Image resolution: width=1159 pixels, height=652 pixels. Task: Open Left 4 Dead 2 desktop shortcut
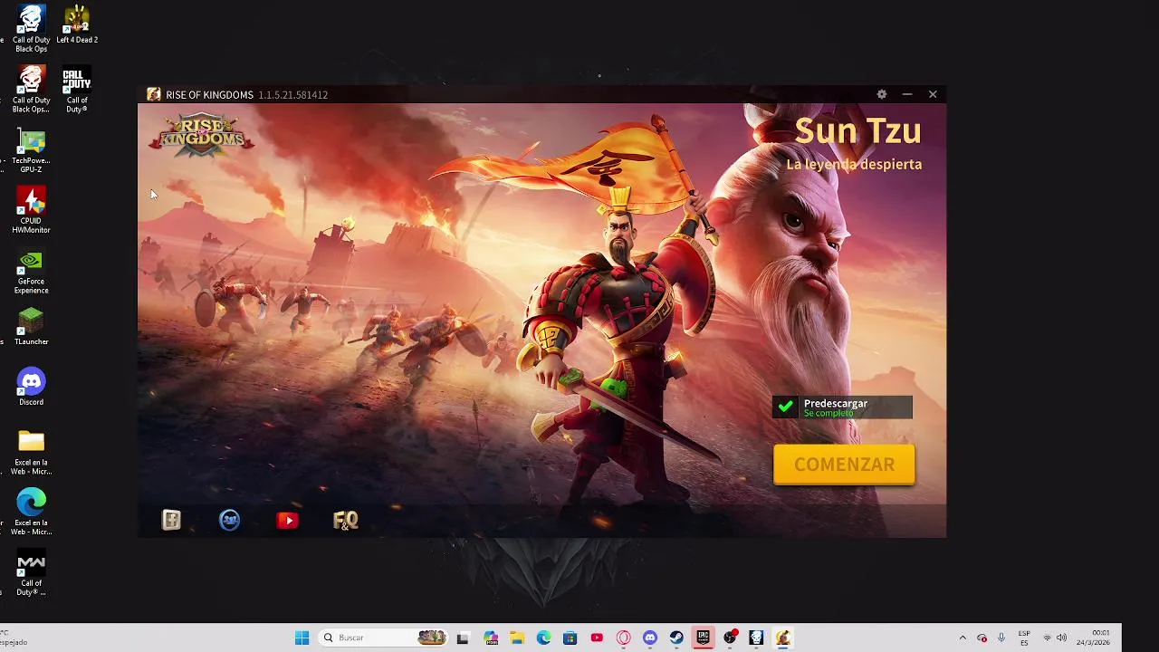click(x=77, y=24)
